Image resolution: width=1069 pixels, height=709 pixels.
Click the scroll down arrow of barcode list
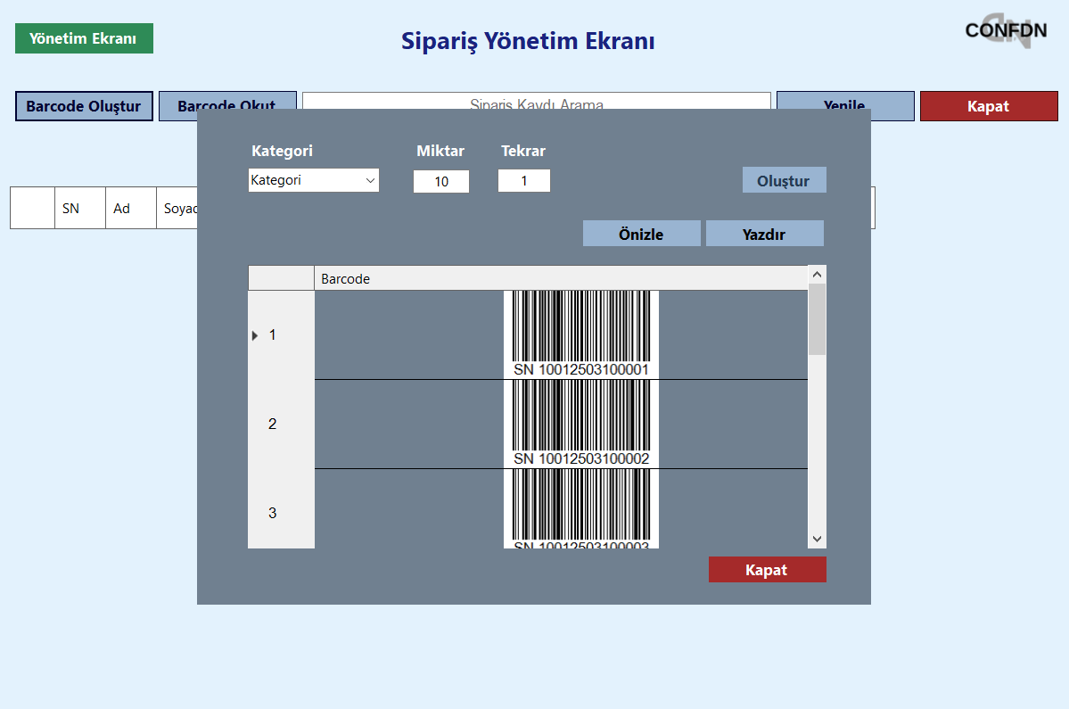817,540
